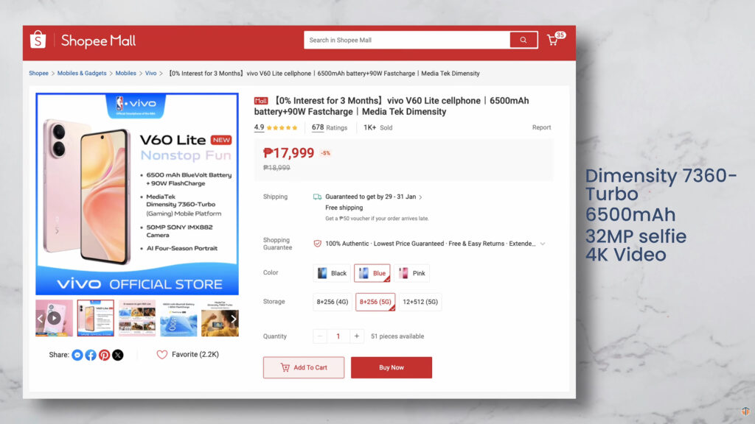This screenshot has width=755, height=424.
Task: Share on Pinterest icon
Action: [x=104, y=355]
